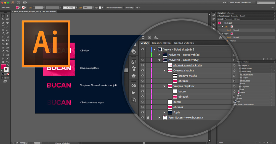Hide the Skupina objektov group
The image size is (276, 144).
pos(143,86)
